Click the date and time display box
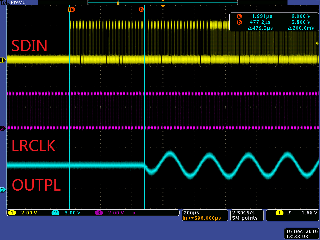 click(301, 233)
